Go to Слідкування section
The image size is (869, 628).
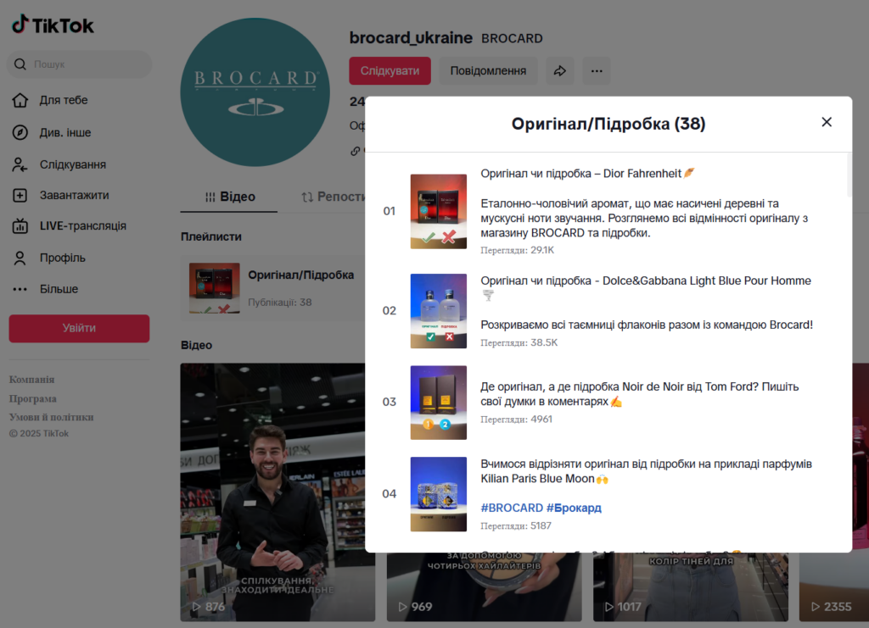(73, 165)
